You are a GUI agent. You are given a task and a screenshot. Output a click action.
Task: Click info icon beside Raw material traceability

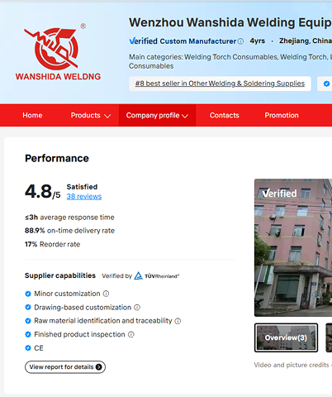pos(178,321)
